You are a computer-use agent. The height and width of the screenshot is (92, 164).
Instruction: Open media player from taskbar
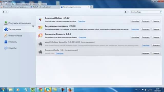pos(18,90)
